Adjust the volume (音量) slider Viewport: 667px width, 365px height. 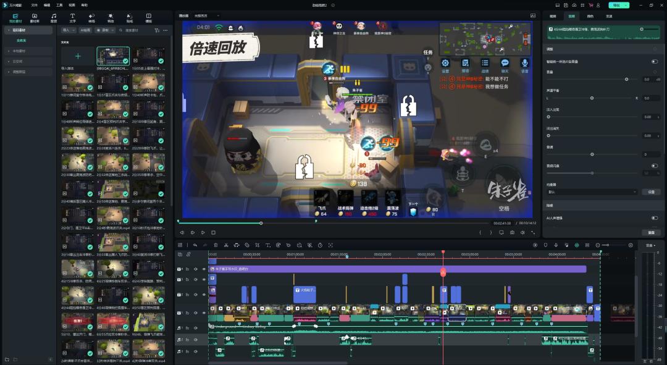(x=627, y=80)
